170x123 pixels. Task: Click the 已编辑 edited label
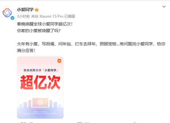[x=70, y=16]
